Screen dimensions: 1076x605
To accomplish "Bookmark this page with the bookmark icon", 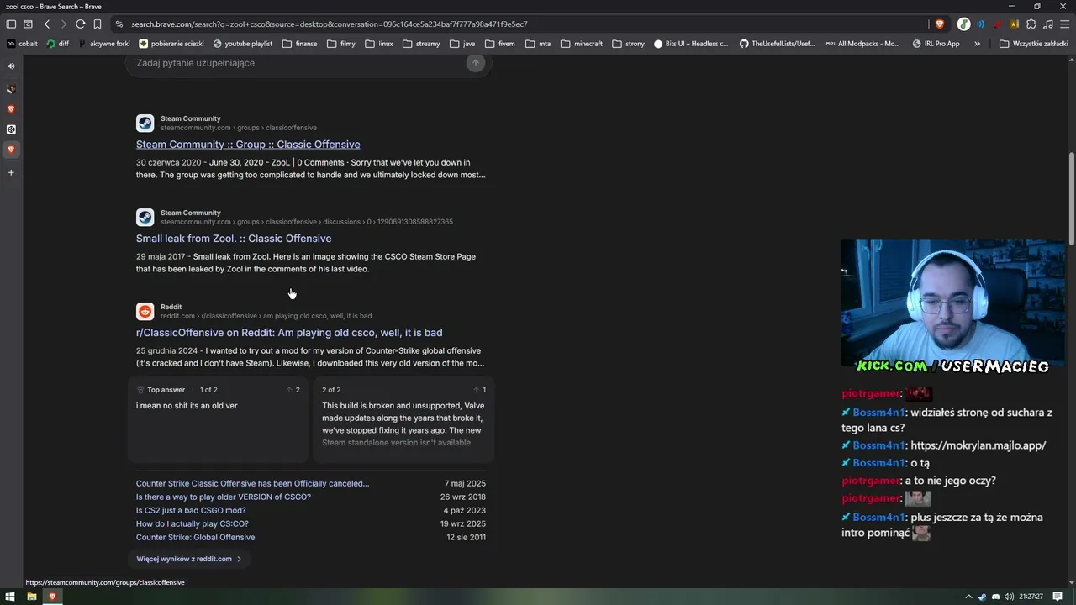I will (x=98, y=24).
